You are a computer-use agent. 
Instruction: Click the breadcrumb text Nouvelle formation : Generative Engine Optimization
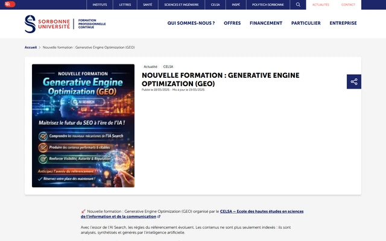[x=89, y=48]
